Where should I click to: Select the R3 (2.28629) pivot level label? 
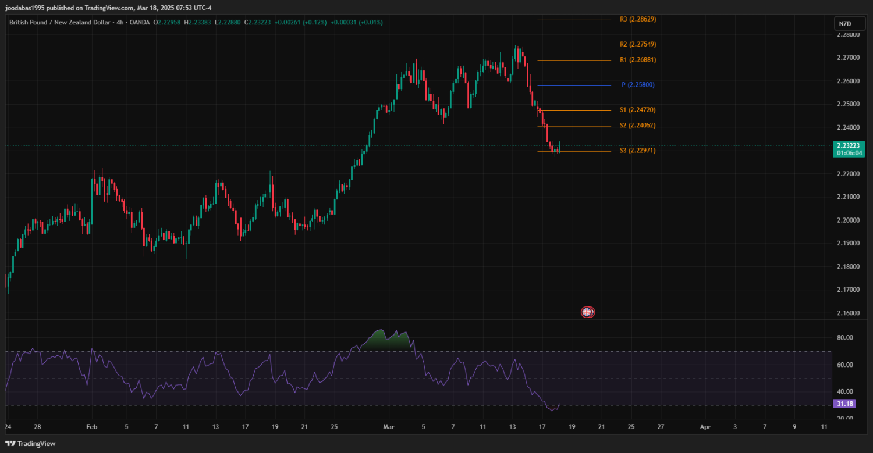[638, 19]
